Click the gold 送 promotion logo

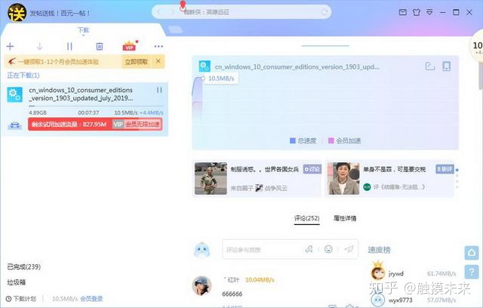[17, 13]
